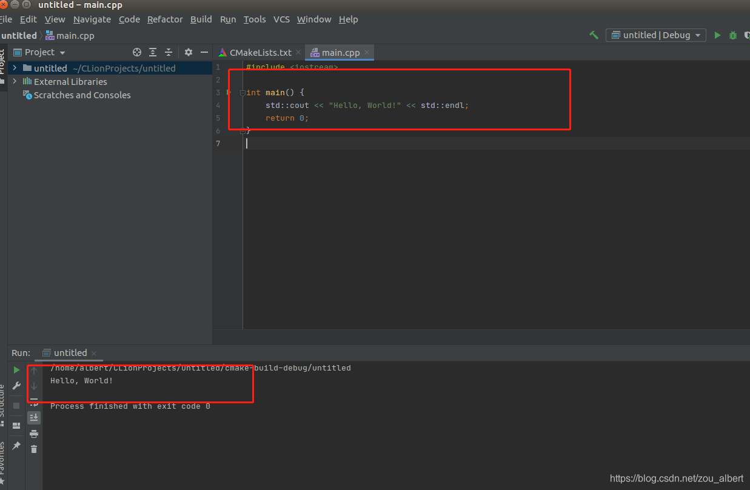
Task: Hide the Project panel via minus icon
Action: 204,52
